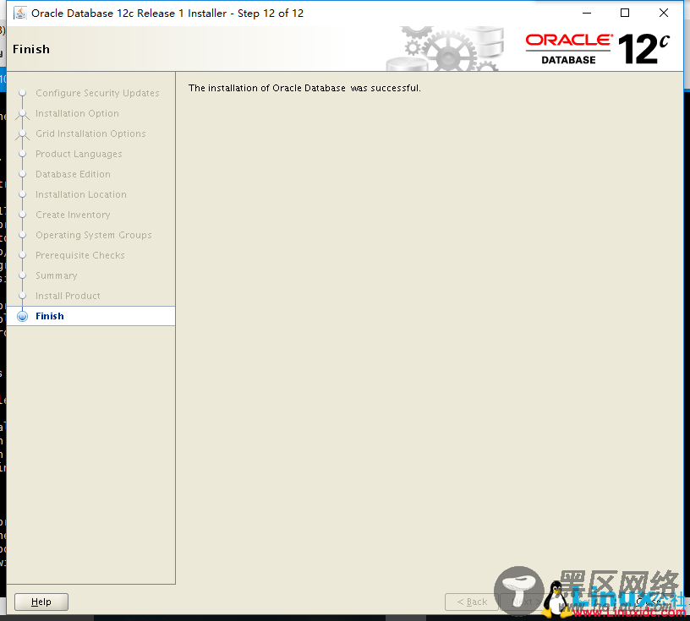Click Configure Security Updates step
The image size is (690, 621).
(97, 93)
